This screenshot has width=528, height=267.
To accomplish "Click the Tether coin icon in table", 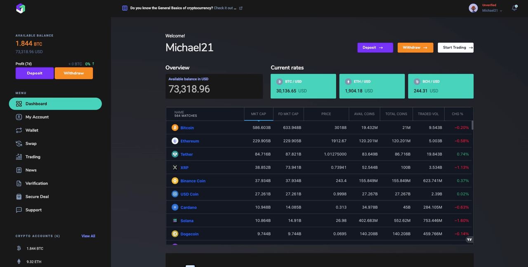I will tap(175, 154).
